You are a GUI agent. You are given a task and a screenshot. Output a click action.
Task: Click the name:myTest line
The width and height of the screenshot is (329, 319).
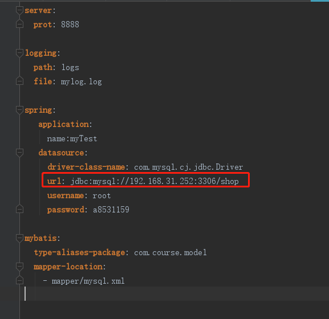click(x=72, y=138)
